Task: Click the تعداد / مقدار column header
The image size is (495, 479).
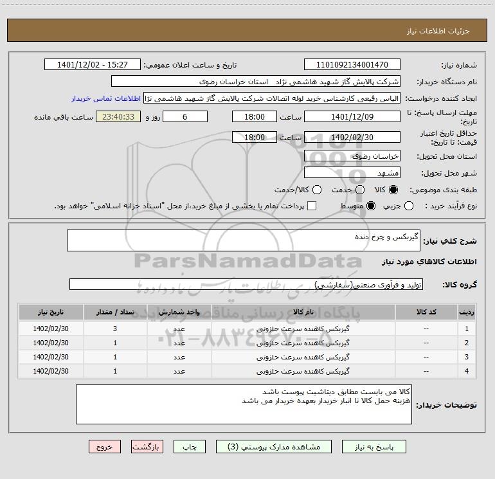Action: pos(115,312)
